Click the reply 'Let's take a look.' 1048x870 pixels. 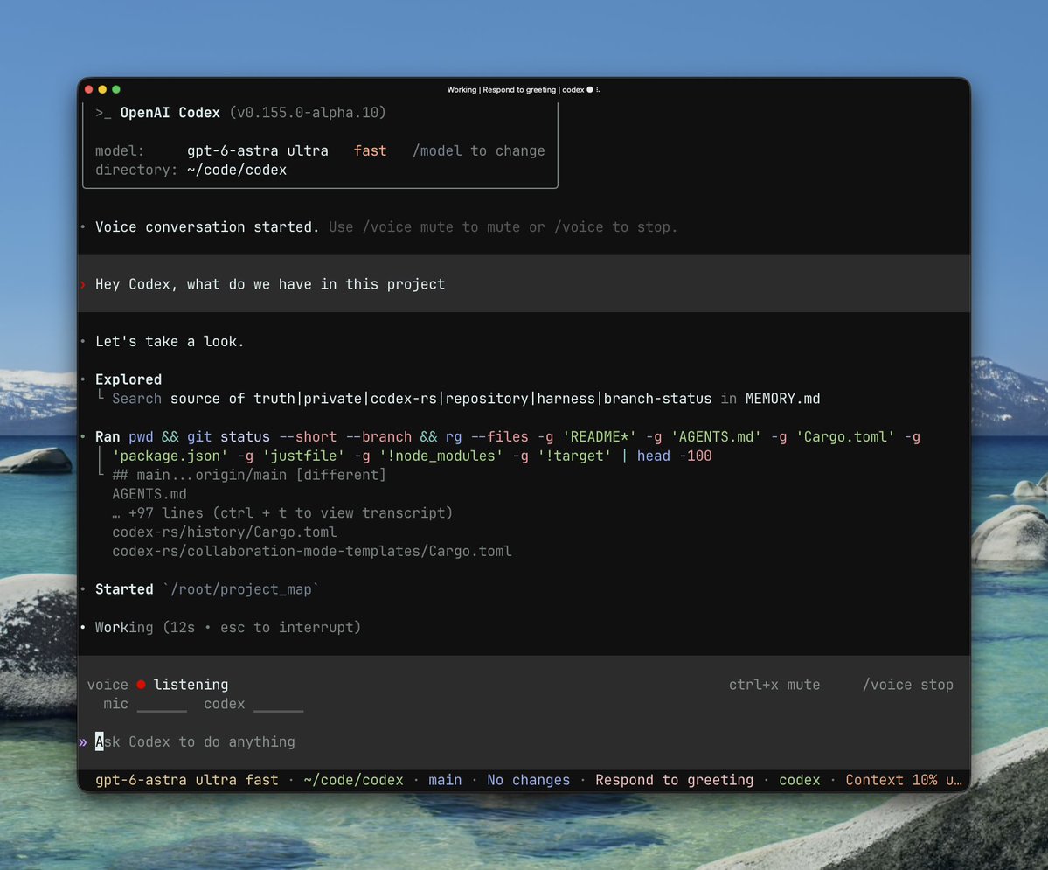170,341
